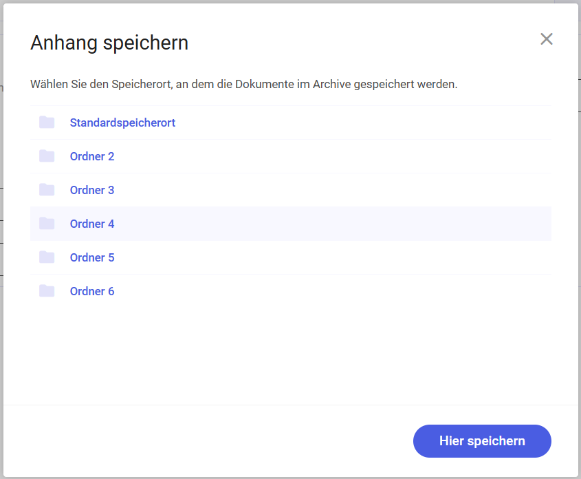Select the Ordner 3 folder name

point(92,190)
